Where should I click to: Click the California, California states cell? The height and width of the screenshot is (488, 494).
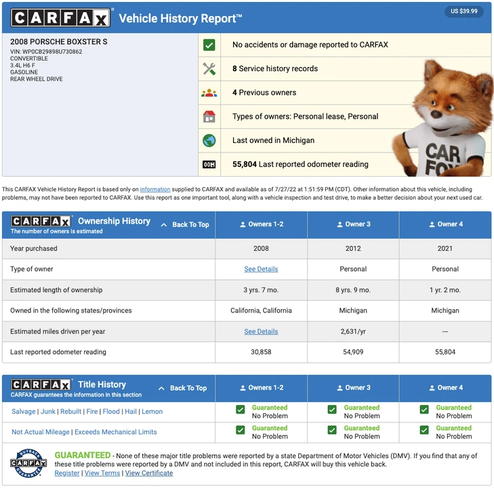pos(261,310)
